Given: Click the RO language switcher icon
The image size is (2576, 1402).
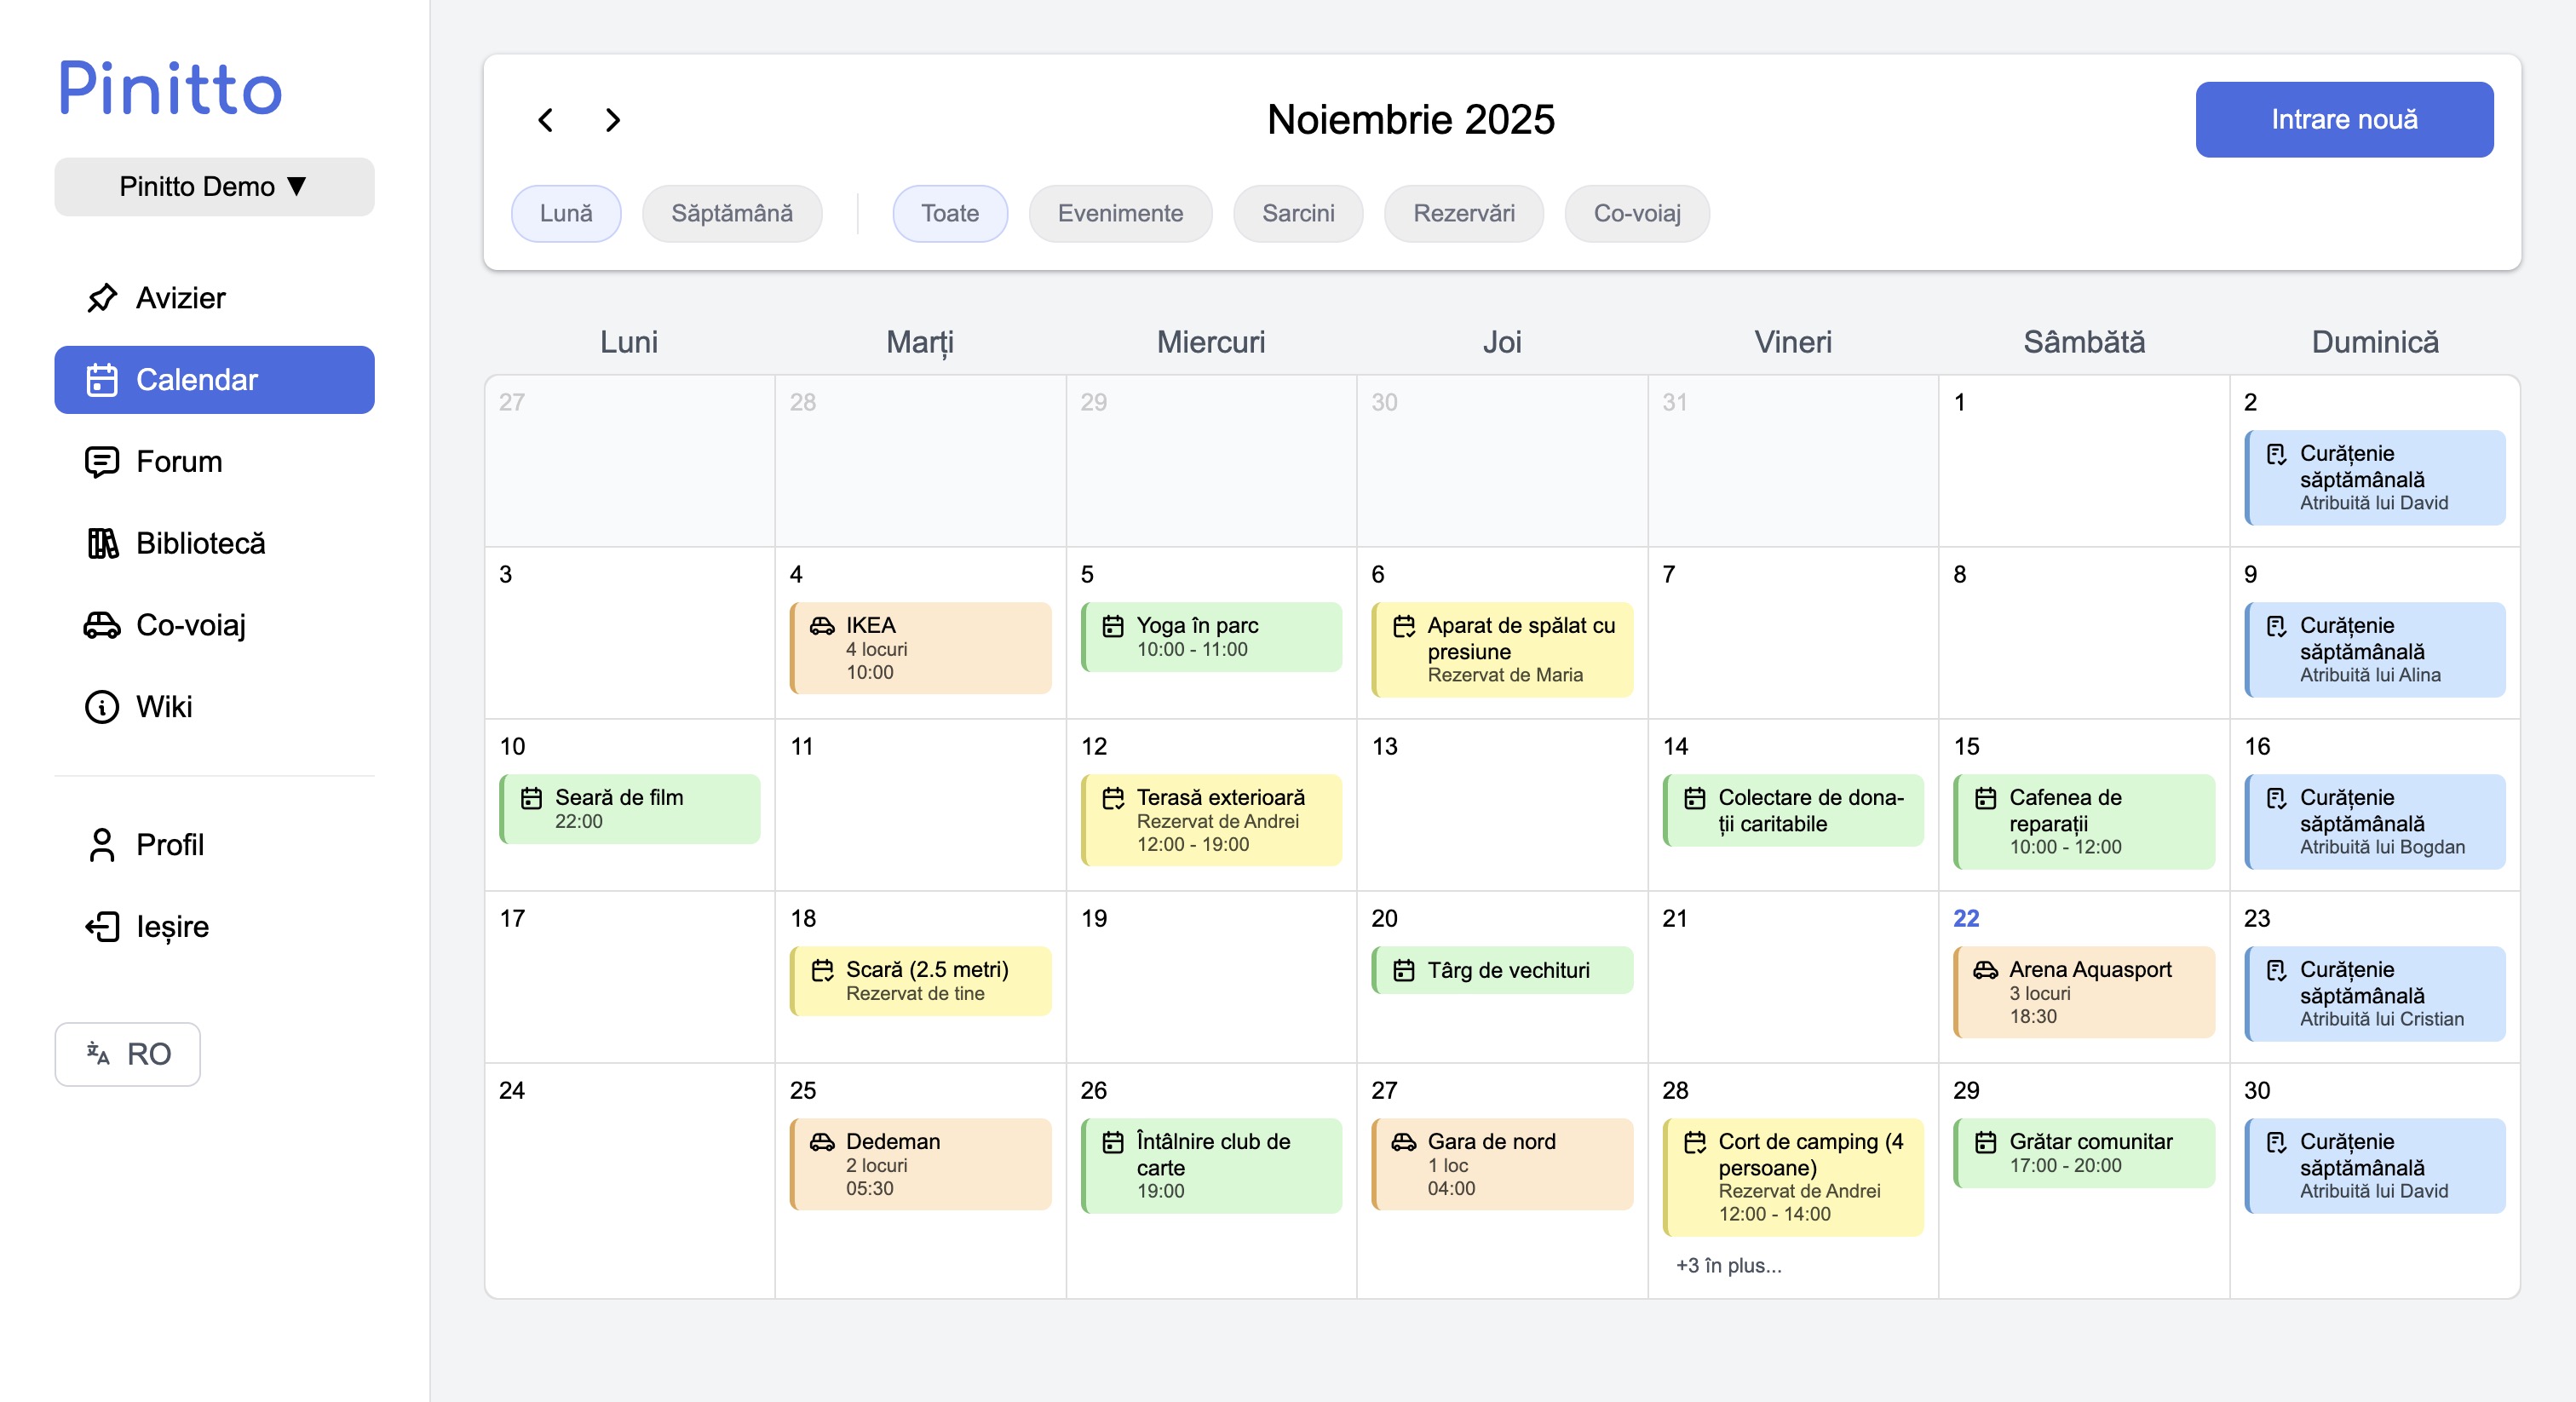Looking at the screenshot, I should [x=98, y=1054].
